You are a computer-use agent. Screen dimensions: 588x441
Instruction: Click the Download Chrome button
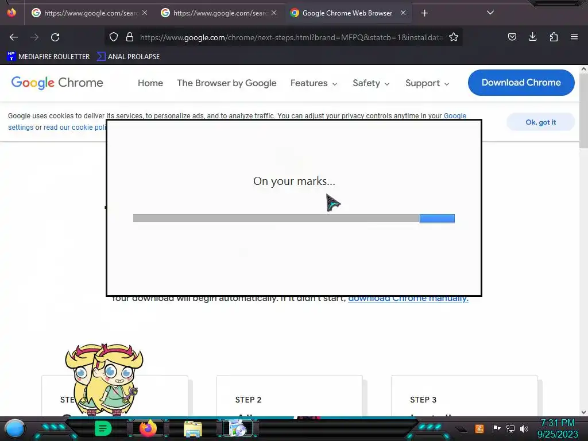[521, 83]
